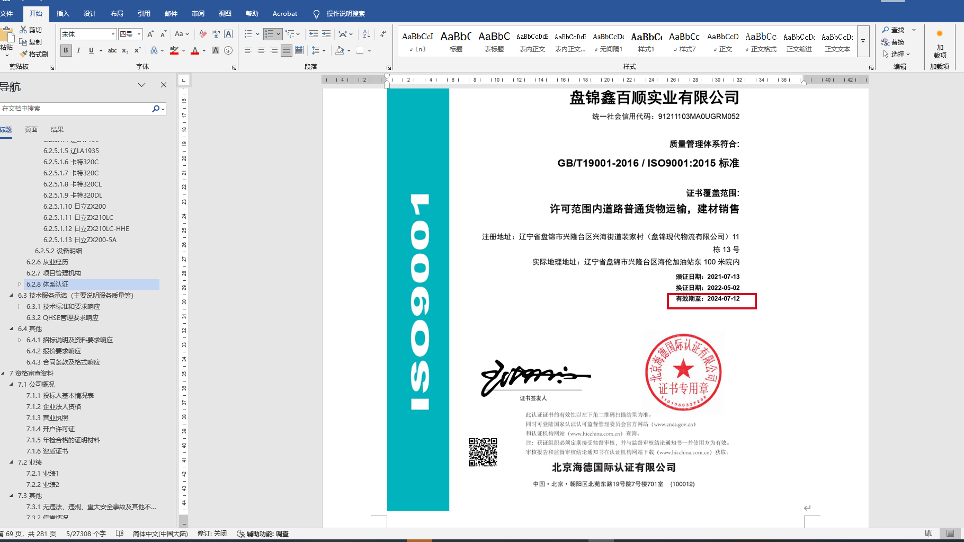Expand the 6.2.8 体系认证 tree node

pos(20,285)
